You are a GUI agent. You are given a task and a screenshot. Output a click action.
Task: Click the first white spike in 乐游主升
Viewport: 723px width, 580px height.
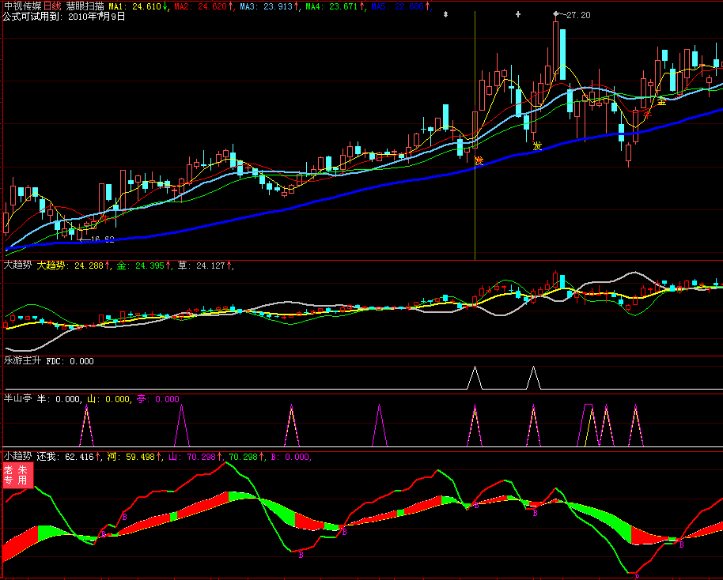(475, 378)
